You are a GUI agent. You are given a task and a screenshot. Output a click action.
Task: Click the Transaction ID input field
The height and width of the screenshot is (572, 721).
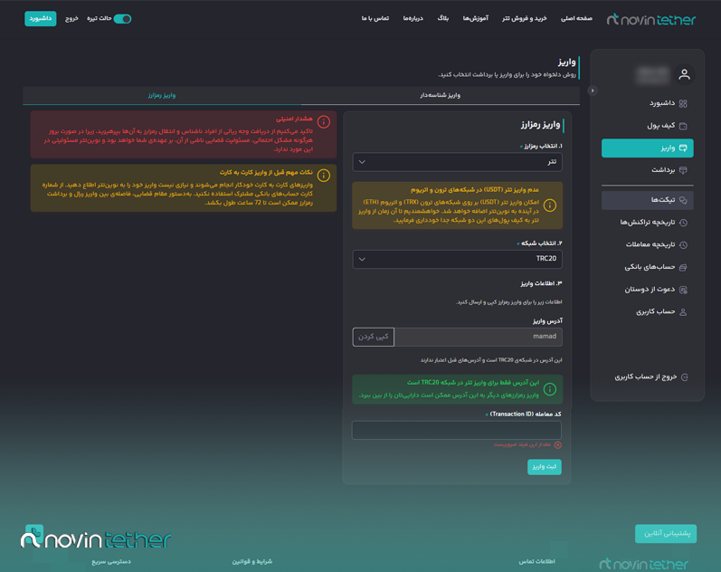point(457,430)
